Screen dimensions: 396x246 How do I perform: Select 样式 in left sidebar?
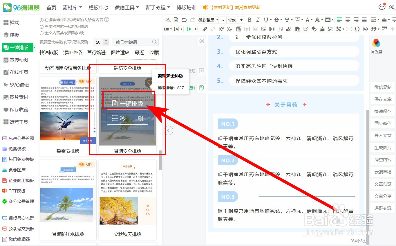click(11, 22)
